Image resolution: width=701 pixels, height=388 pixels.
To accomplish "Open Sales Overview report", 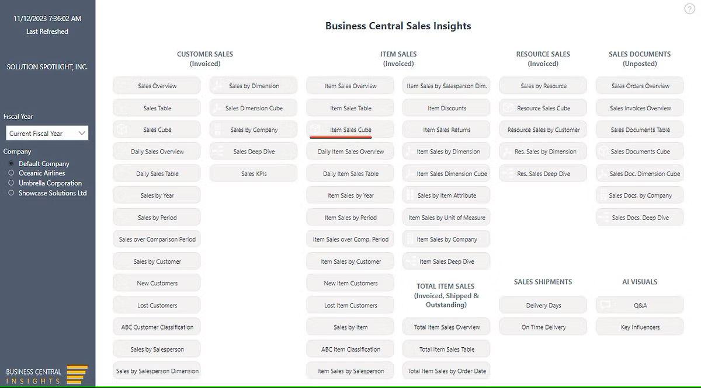I will tap(157, 86).
